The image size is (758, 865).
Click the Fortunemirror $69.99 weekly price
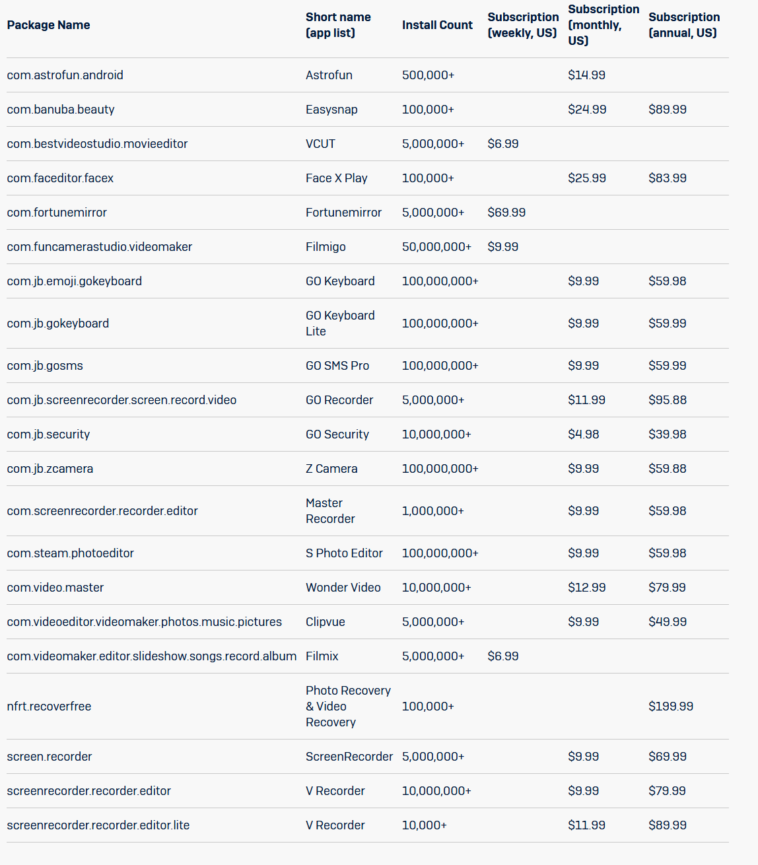(x=506, y=213)
